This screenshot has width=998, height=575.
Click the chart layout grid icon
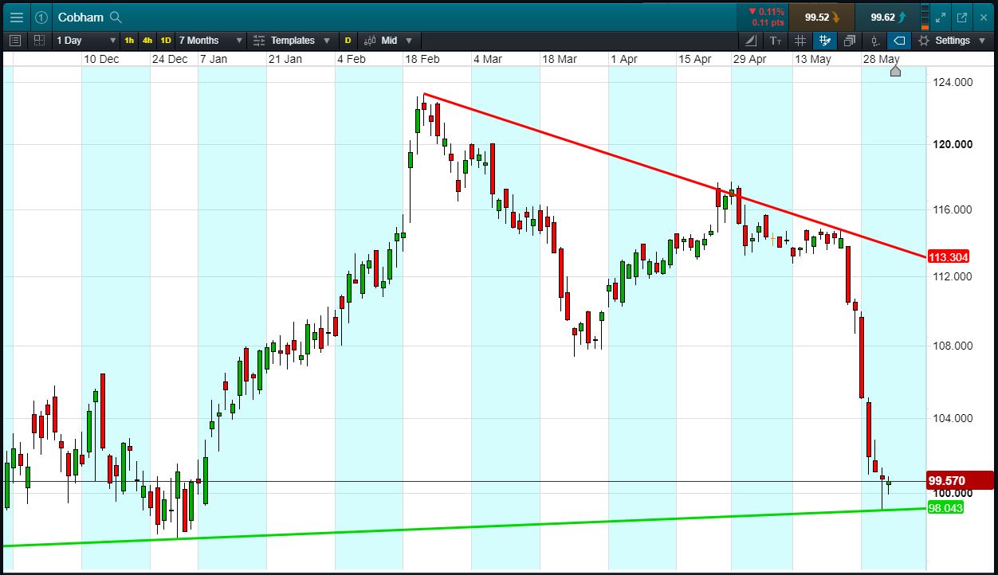39,40
